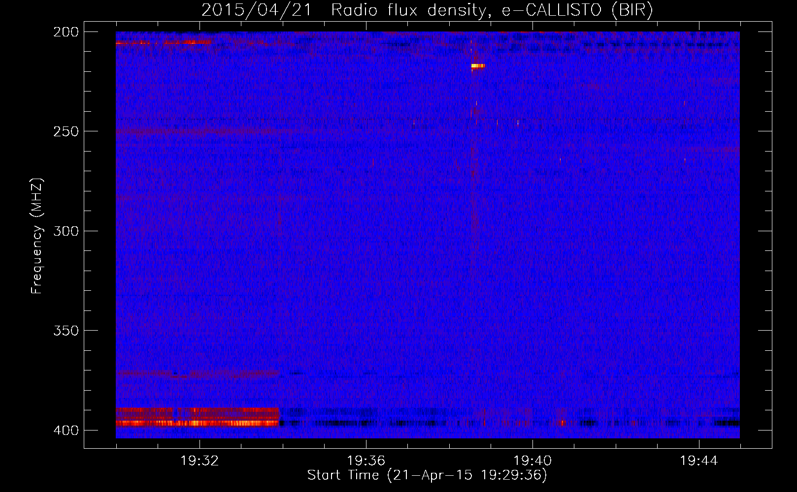Click the 300 frequency tick label
This screenshot has height=492, width=797.
pyautogui.click(x=66, y=231)
